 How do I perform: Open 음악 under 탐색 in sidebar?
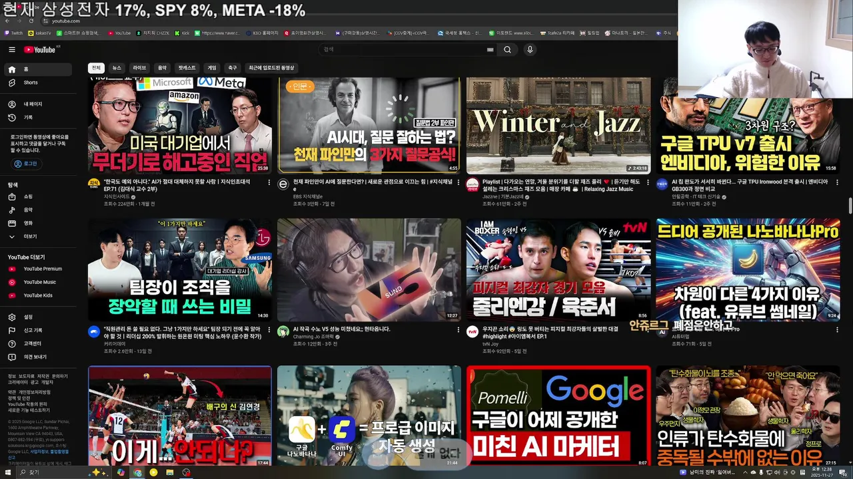(39, 210)
